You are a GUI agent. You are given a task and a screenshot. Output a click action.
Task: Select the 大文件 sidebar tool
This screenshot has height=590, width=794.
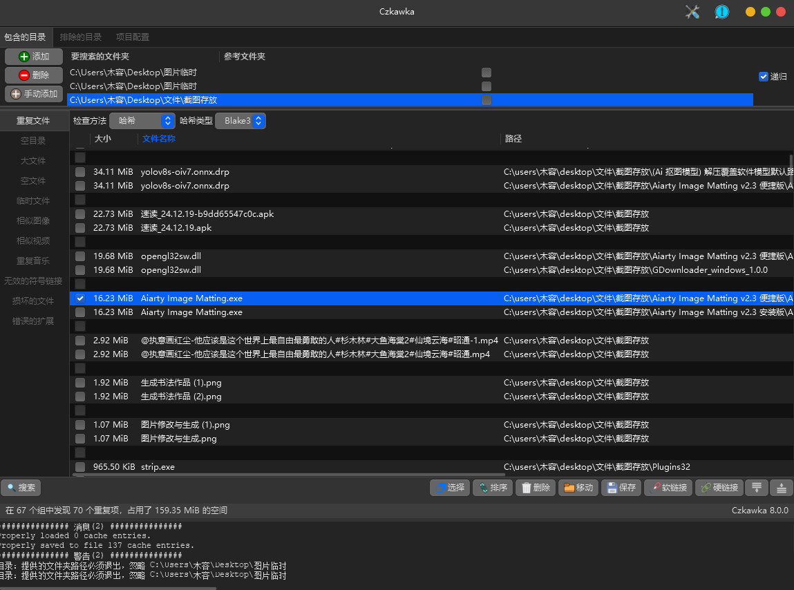33,161
